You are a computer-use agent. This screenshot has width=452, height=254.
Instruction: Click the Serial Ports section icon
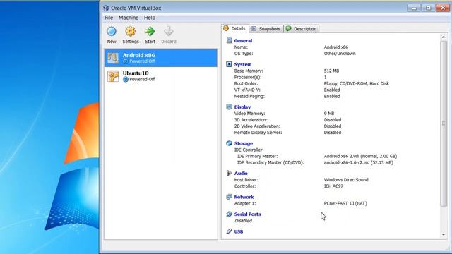tap(229, 214)
